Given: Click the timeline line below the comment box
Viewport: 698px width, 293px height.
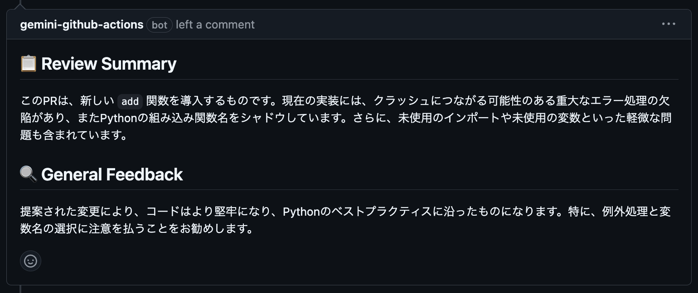Looking at the screenshot, I should point(20,289).
